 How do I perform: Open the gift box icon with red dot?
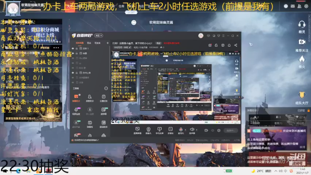click(210, 45)
